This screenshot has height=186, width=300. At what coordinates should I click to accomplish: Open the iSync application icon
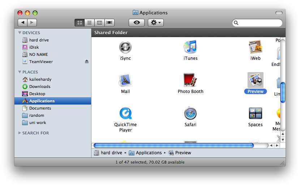click(x=125, y=47)
